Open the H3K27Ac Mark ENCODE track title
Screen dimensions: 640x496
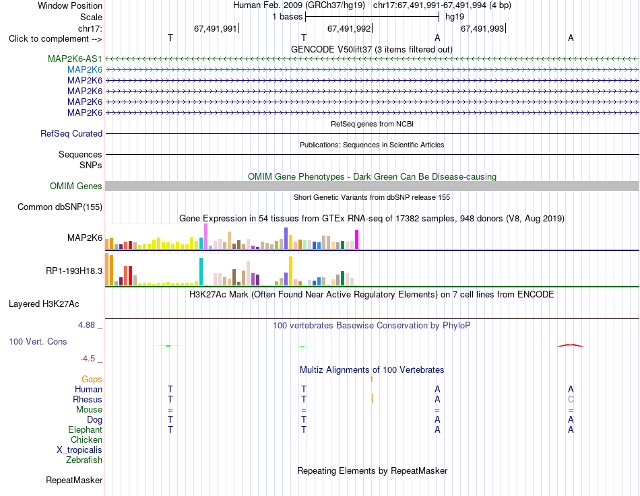coord(372,295)
